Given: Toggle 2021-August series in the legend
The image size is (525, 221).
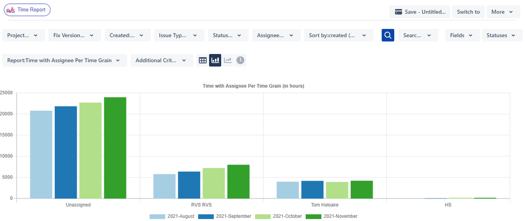Looking at the screenshot, I should 172,216.
